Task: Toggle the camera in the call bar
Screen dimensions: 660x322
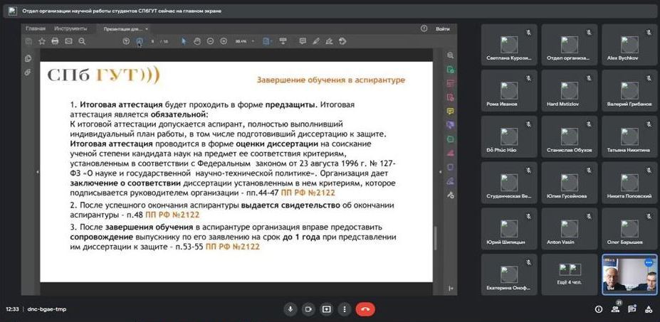Action: click(308, 309)
